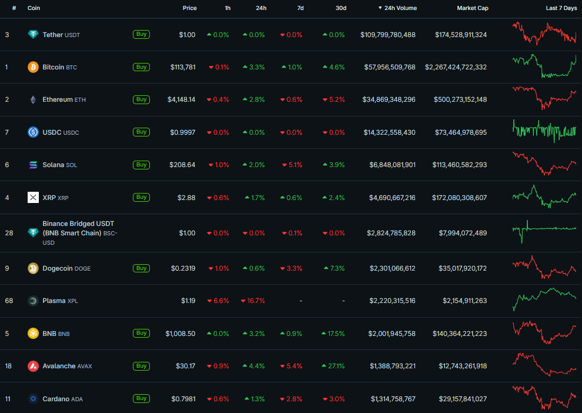Open Tether's 7-day sparkline chart
582x413 pixels.
pyautogui.click(x=544, y=34)
